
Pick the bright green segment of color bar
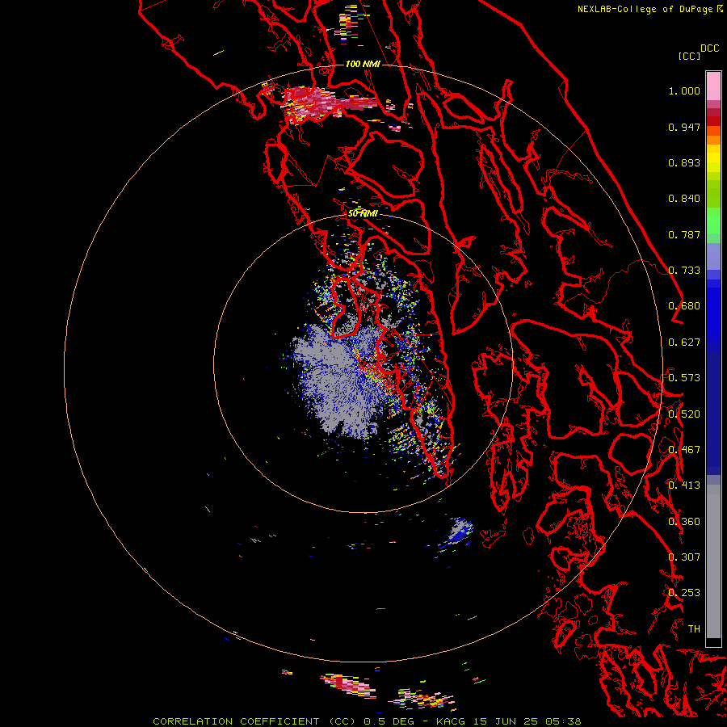713,221
